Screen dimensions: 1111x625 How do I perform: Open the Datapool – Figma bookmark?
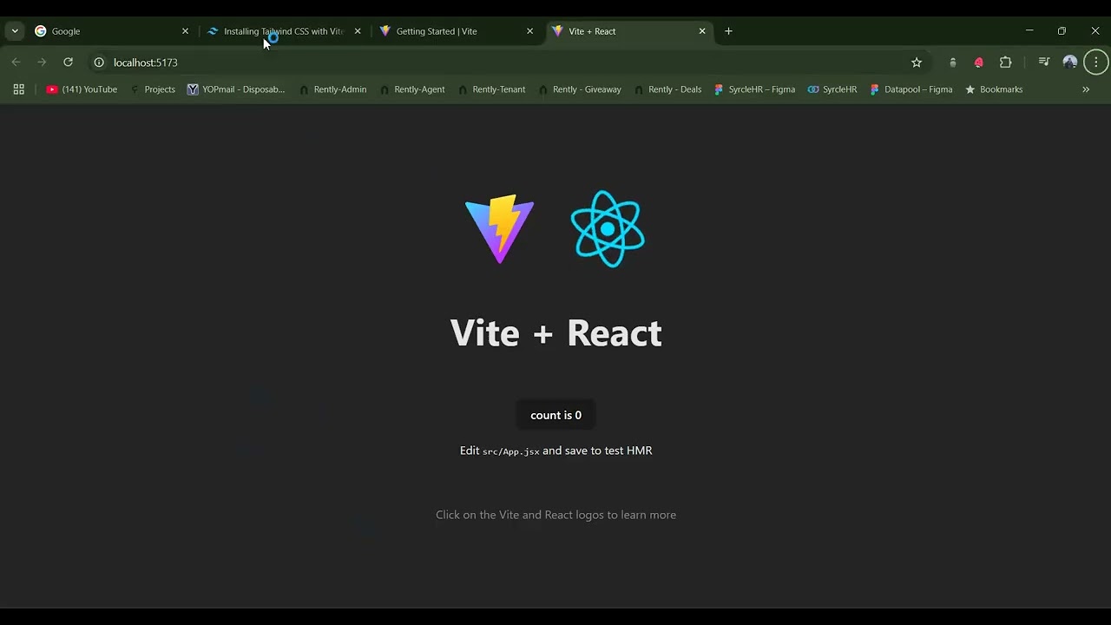pos(910,89)
